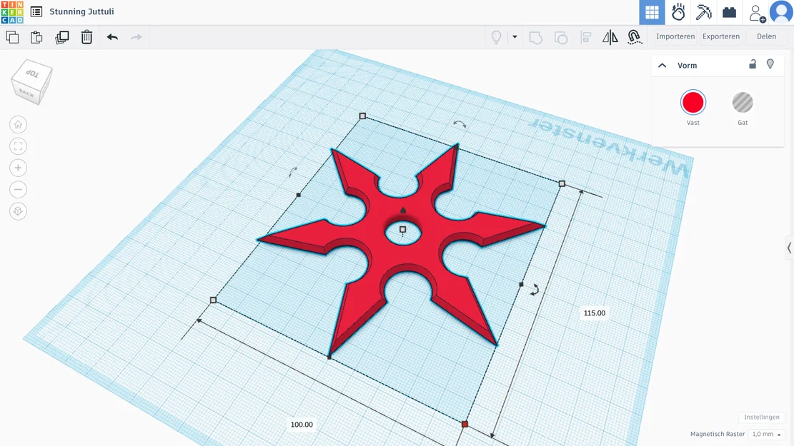Select the Mirror/Flip tool
Viewport: 794px width, 446px height.
click(x=610, y=36)
